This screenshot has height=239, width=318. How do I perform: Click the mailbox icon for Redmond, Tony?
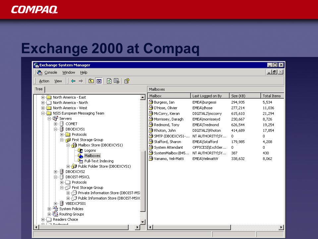[x=151, y=124]
